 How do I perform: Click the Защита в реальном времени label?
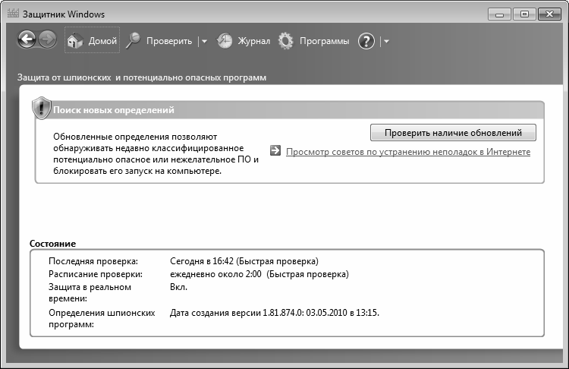(90, 293)
